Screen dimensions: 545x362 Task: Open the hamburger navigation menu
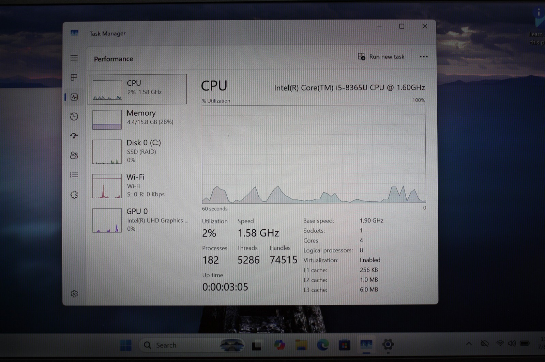click(x=74, y=58)
